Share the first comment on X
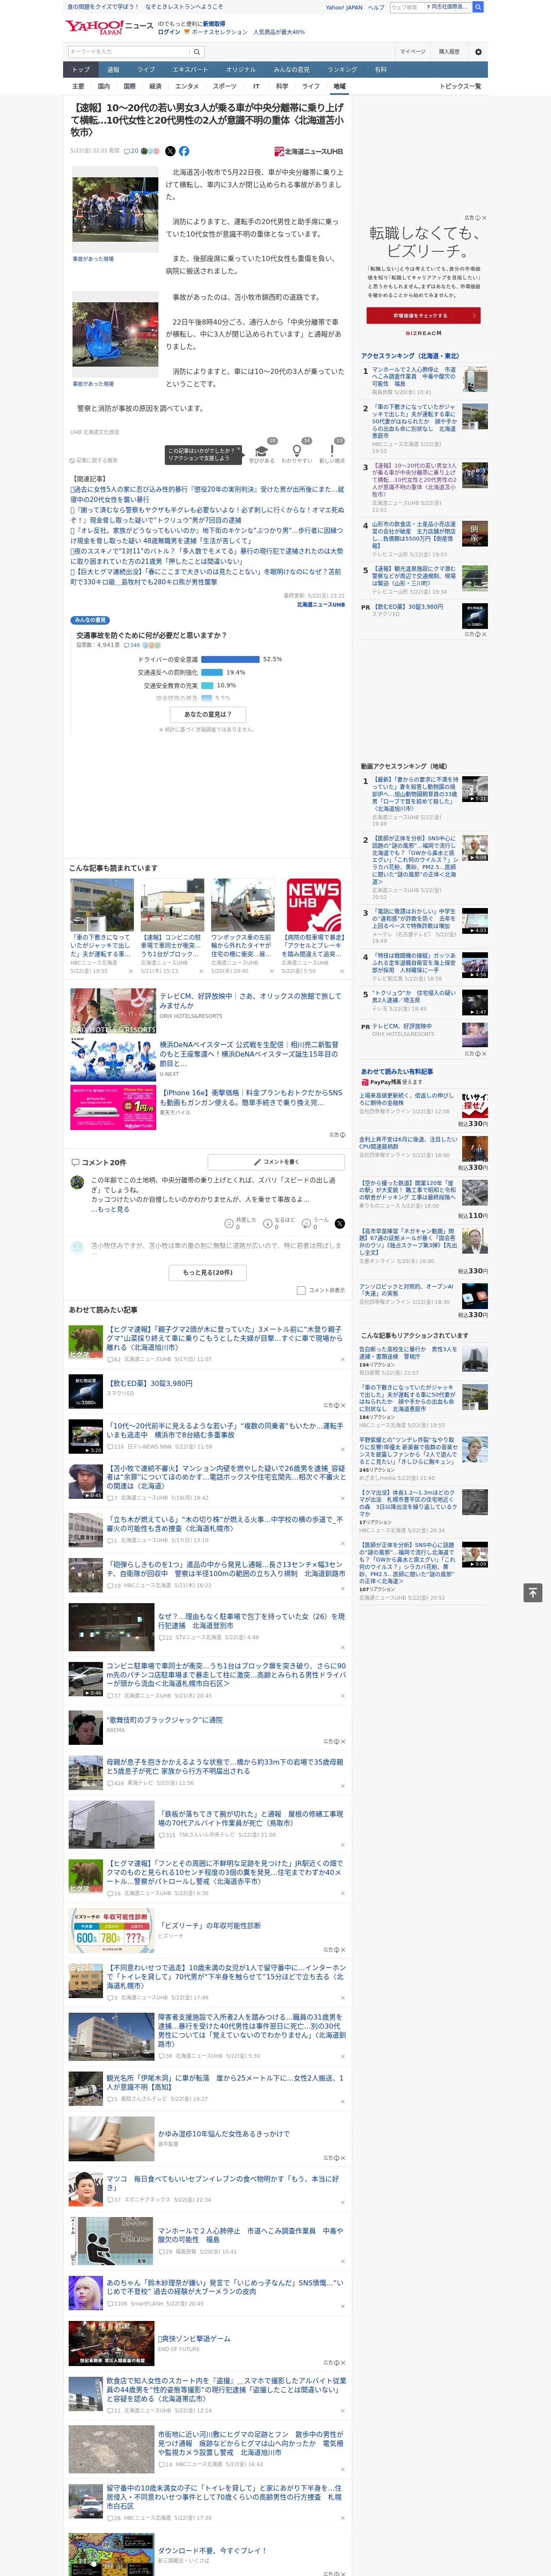 (339, 1223)
